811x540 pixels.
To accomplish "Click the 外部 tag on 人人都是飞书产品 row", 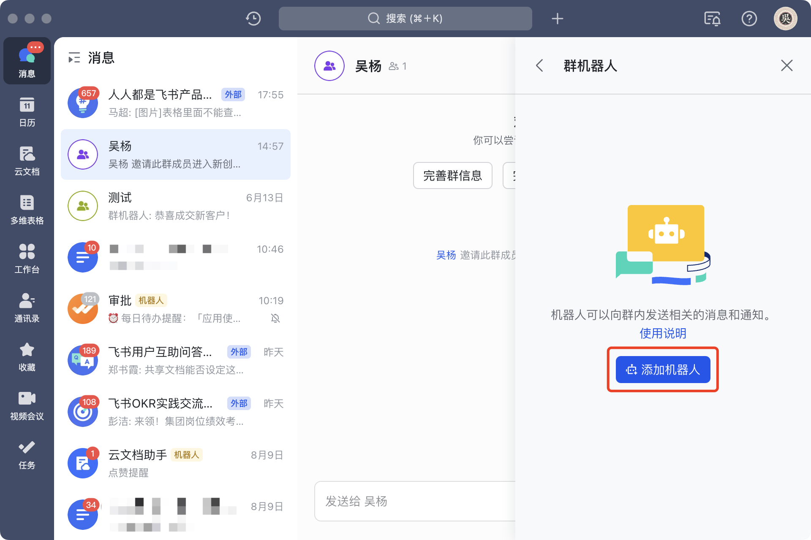I will click(233, 94).
